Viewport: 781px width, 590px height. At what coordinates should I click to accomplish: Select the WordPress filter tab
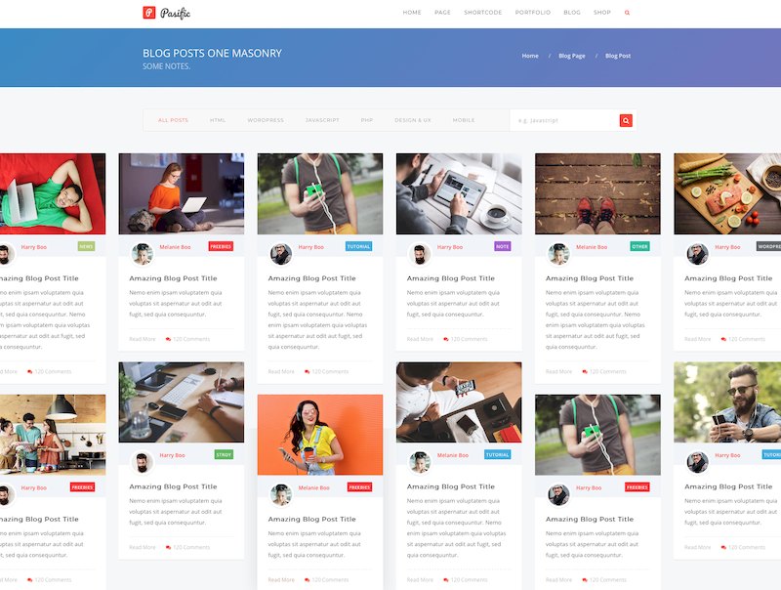[x=266, y=120]
